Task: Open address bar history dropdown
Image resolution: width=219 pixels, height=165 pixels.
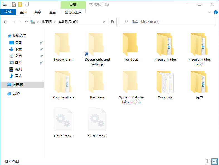Action: (x=104, y=22)
